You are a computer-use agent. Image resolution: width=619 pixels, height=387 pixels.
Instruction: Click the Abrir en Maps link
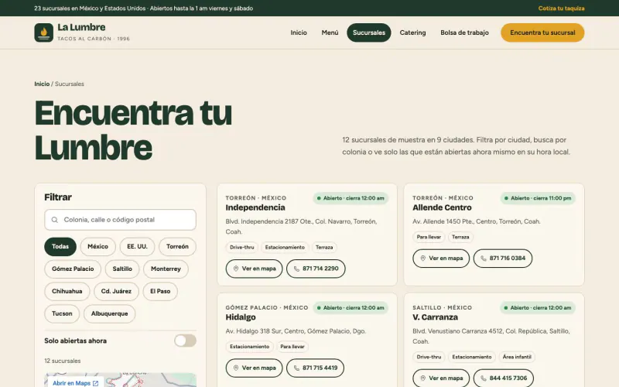(75, 383)
